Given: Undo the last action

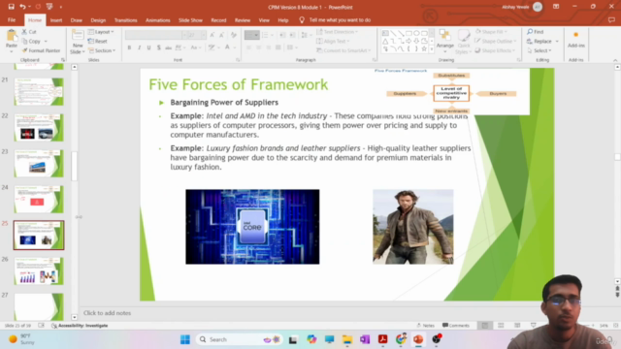Looking at the screenshot, I should 22,7.
